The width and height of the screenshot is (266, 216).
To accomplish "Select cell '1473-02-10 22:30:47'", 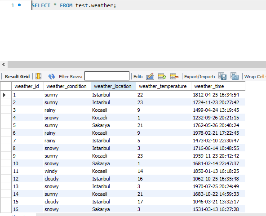I will coord(218,141).
